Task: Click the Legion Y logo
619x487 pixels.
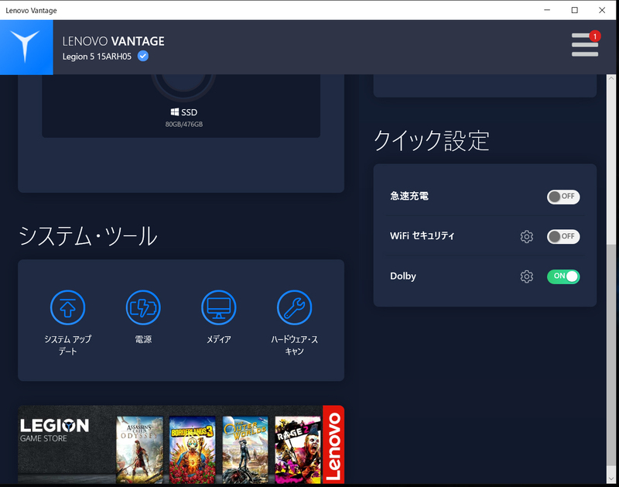Action: (26, 47)
